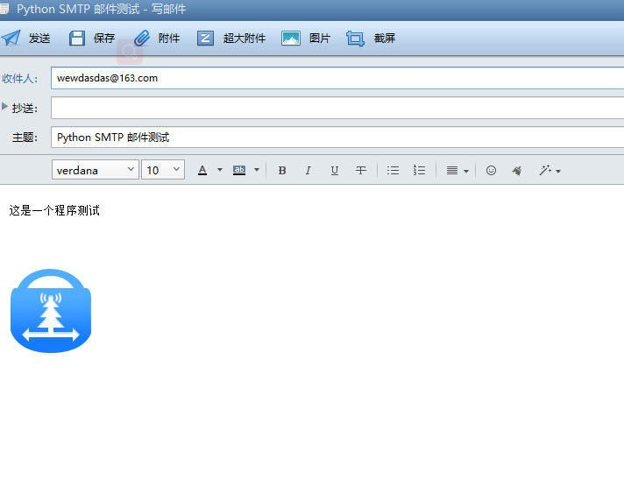Click the 超大附件 label
Image resolution: width=624 pixels, height=494 pixels.
coord(245,39)
